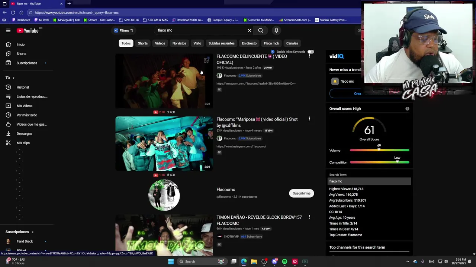Open SIN CUELLO bookmarks folder
The image size is (476, 267).
(129, 20)
